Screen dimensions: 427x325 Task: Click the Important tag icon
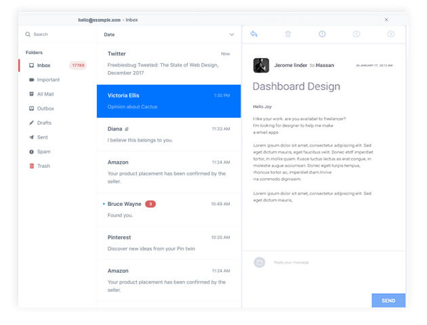32,80
